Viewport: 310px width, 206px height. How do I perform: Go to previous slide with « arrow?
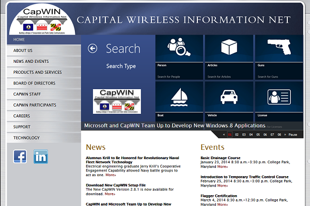tap(224, 134)
